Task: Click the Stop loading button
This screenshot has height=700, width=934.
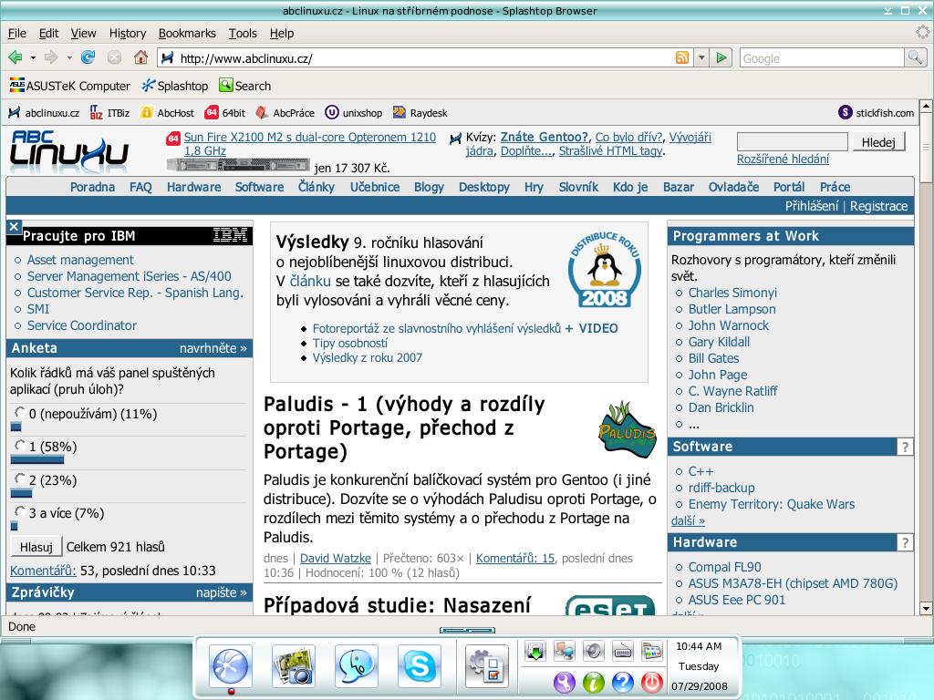Action: point(114,57)
